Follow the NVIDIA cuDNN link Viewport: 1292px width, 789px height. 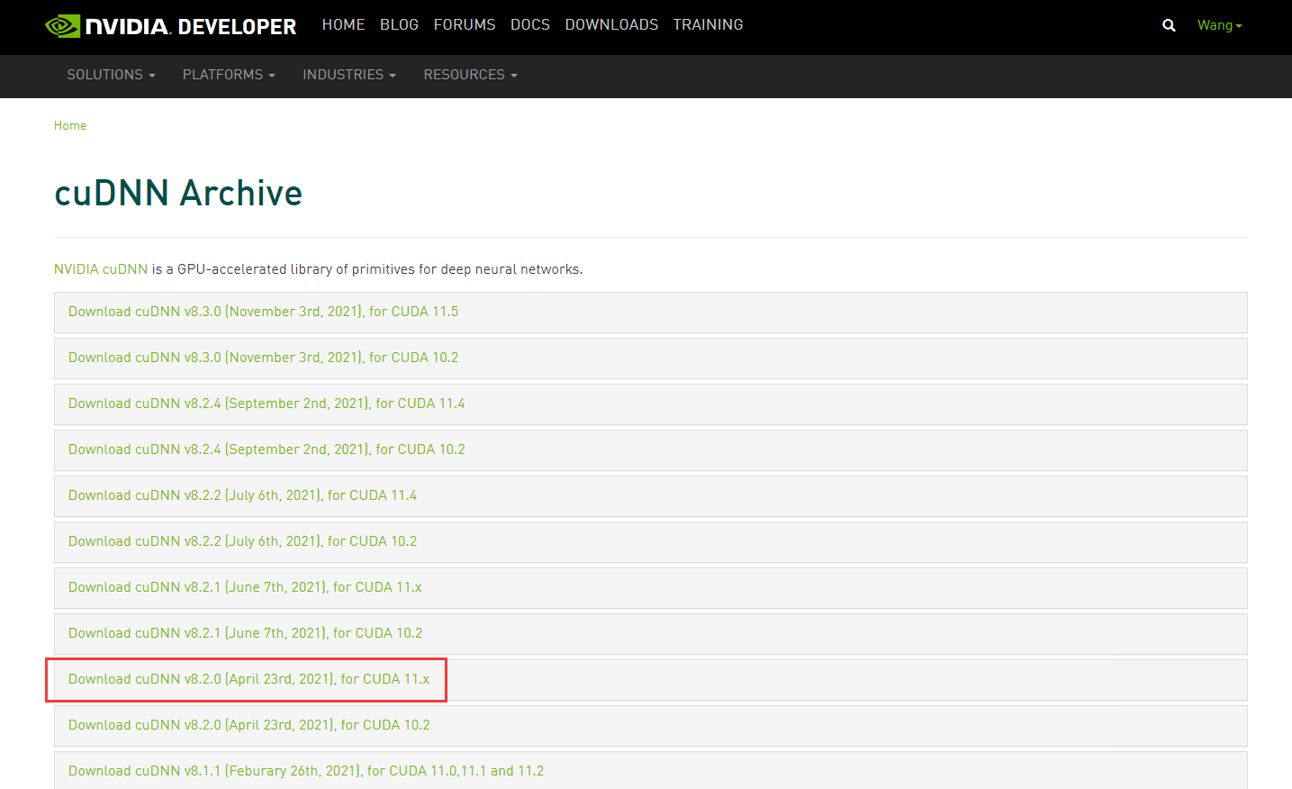tap(101, 269)
